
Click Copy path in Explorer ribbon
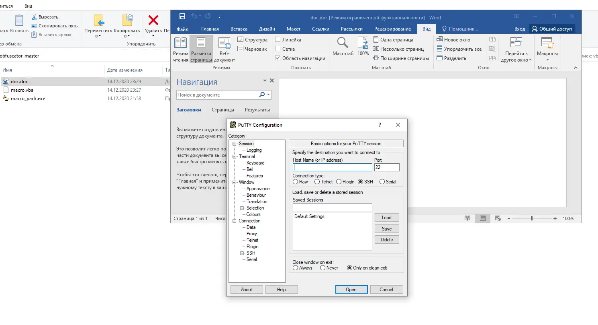pos(55,26)
